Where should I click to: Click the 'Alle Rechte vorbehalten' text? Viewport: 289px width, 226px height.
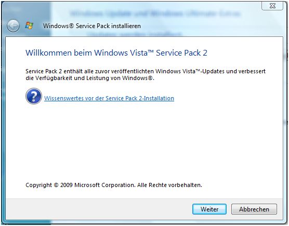169,185
